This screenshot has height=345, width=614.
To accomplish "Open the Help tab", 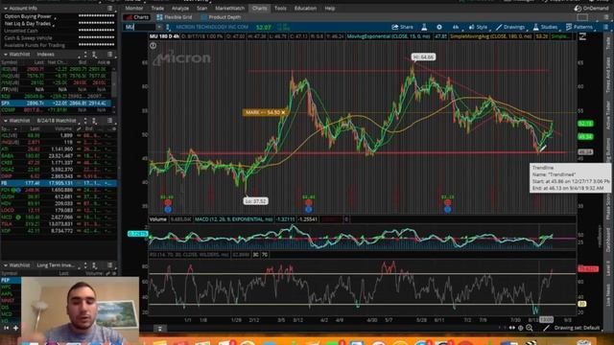I will [x=330, y=9].
